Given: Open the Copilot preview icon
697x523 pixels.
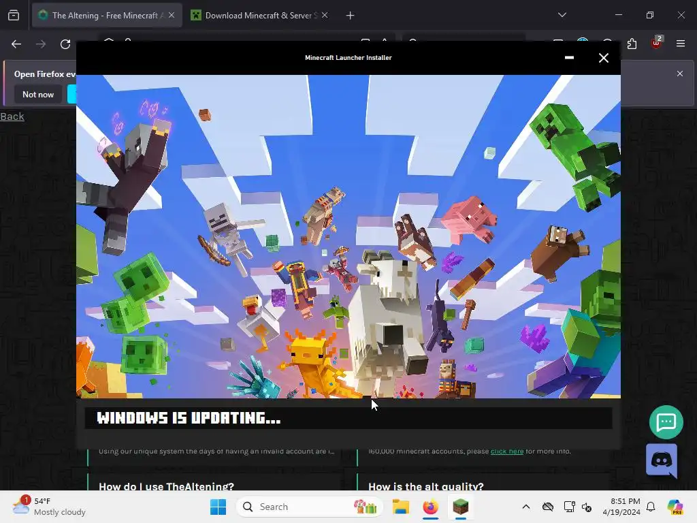Looking at the screenshot, I should (x=675, y=507).
